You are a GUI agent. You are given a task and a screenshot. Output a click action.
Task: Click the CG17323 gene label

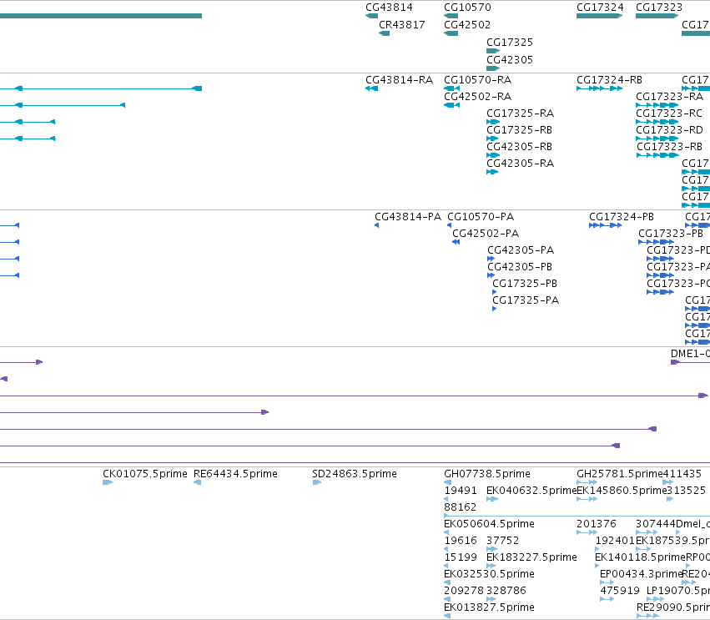659,8
